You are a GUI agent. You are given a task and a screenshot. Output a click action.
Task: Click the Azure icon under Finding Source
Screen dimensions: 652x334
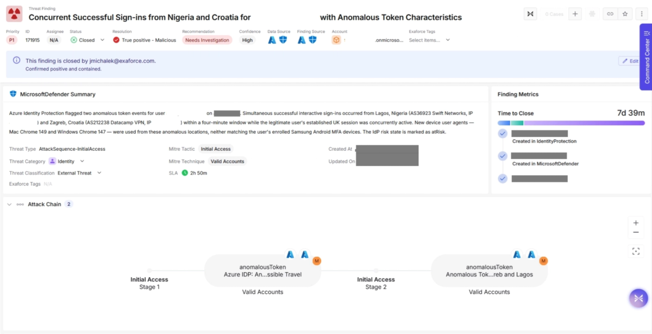(302, 40)
